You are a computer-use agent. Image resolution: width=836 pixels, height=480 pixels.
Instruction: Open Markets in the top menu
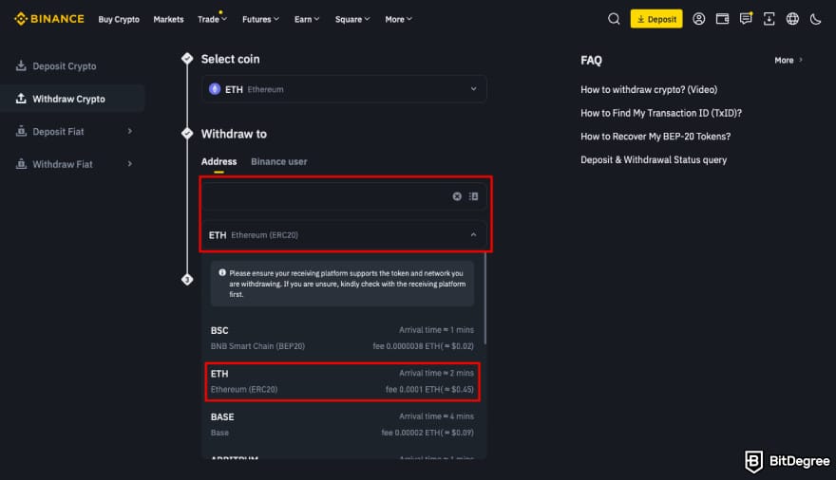pyautogui.click(x=168, y=19)
